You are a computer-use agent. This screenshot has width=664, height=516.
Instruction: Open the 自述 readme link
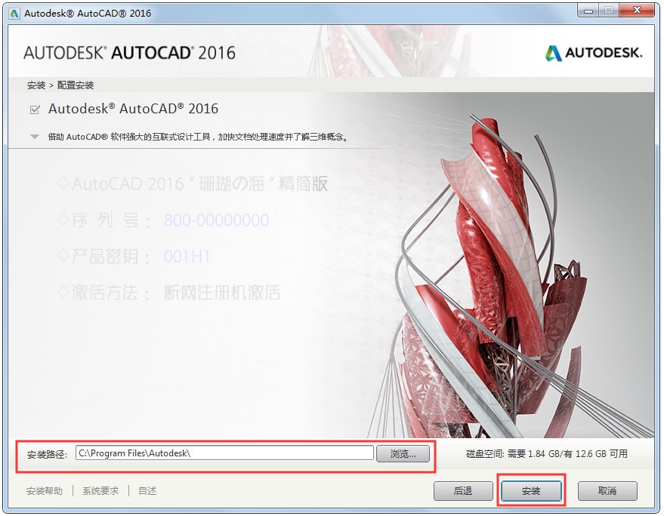[147, 490]
